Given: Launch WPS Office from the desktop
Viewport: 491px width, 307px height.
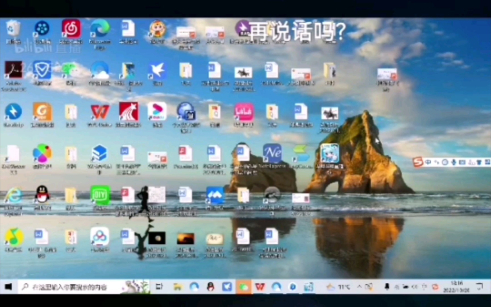Looking at the screenshot, I should [x=100, y=112].
